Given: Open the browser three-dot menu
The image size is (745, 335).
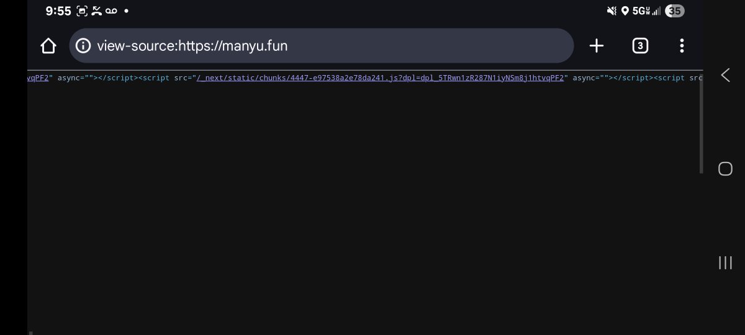Looking at the screenshot, I should point(682,46).
